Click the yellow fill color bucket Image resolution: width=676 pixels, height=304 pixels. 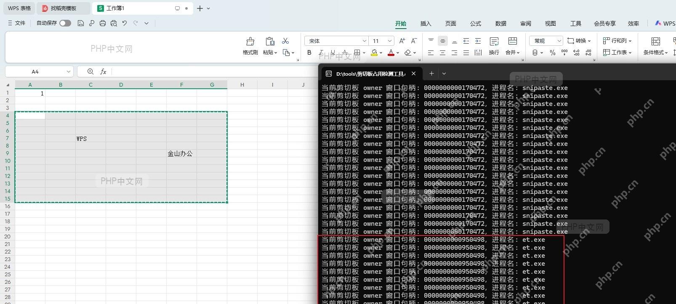coord(374,53)
